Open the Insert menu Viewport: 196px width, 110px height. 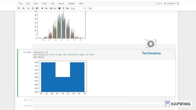[44, 3]
